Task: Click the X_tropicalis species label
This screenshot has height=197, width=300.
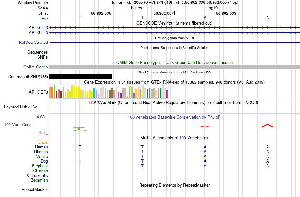Action: coord(37,176)
